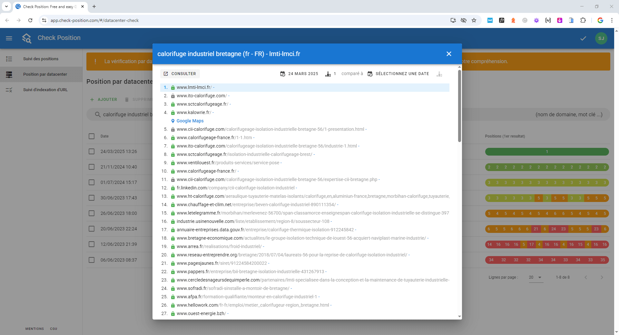Check the row 12/06/2023 21:39
Screen dimensions: 619x335
pos(92,244)
